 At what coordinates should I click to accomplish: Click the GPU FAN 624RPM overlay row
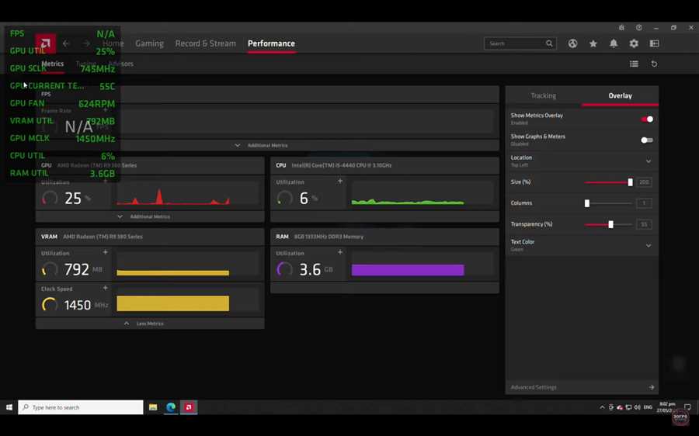coord(62,103)
